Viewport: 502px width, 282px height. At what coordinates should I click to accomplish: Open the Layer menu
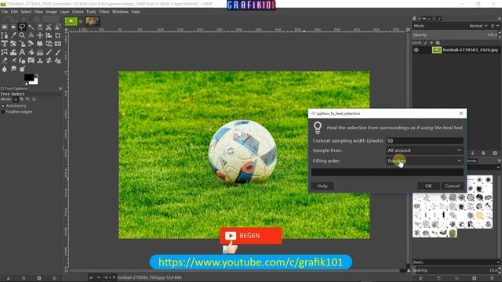(x=64, y=12)
